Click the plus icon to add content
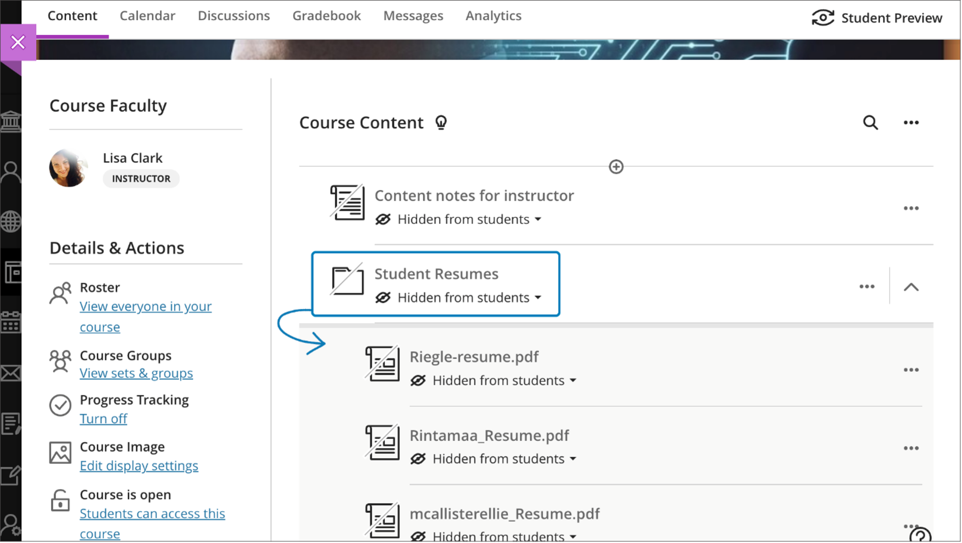 (x=616, y=167)
